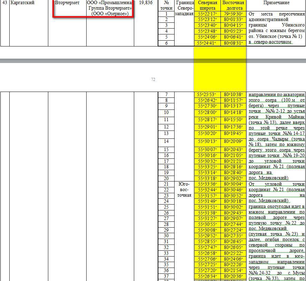Click longitude cell 79°59'30"
Screen dimensions: 306x281
tap(233, 14)
